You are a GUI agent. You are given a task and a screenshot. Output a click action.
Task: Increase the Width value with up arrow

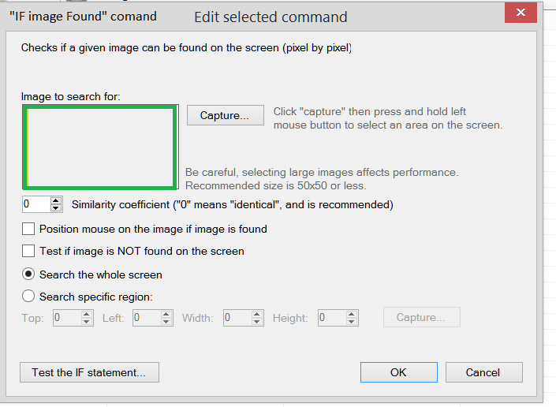(x=257, y=314)
